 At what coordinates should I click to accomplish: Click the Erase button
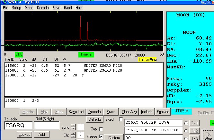click(111, 112)
